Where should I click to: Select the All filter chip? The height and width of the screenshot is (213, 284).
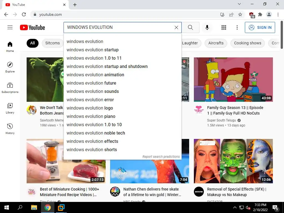[x=32, y=43]
